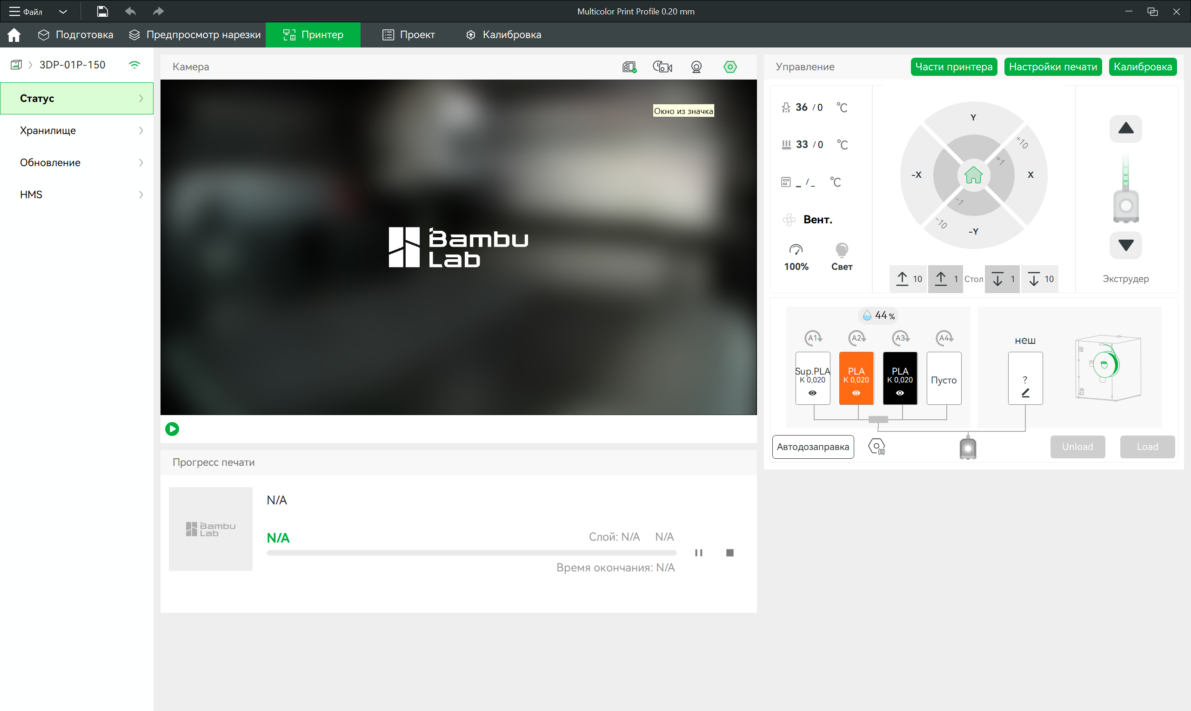Click the Автодозаправка button

pos(813,447)
